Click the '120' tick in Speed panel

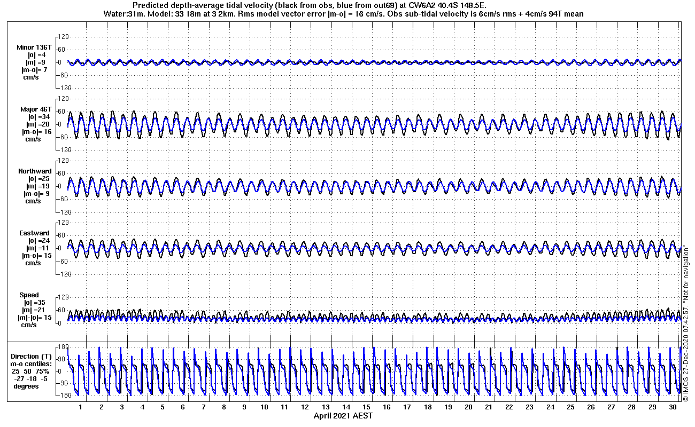(x=64, y=297)
